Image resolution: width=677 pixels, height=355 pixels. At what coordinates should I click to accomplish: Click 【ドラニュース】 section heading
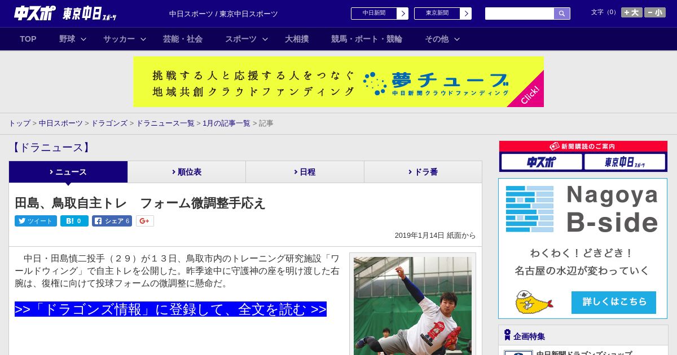click(x=51, y=148)
